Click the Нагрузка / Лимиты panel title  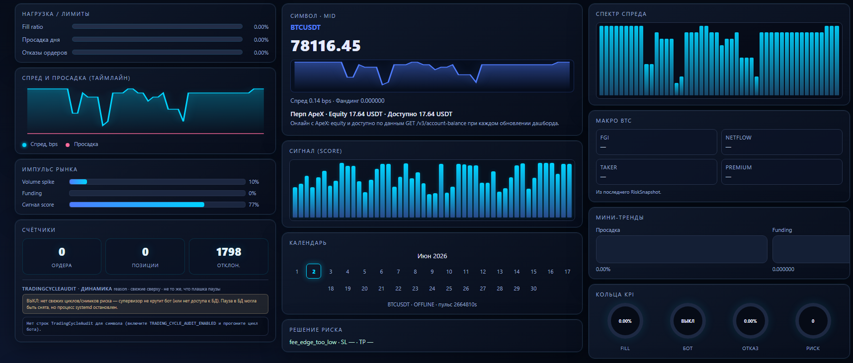click(56, 14)
